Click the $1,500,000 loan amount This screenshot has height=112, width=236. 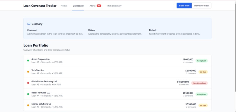point(188,93)
